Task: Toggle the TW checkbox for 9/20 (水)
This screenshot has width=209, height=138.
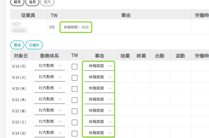Action: click(x=75, y=89)
